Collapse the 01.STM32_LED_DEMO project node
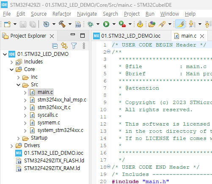Image resolution: width=212 pixels, height=184 pixels. (x=5, y=54)
